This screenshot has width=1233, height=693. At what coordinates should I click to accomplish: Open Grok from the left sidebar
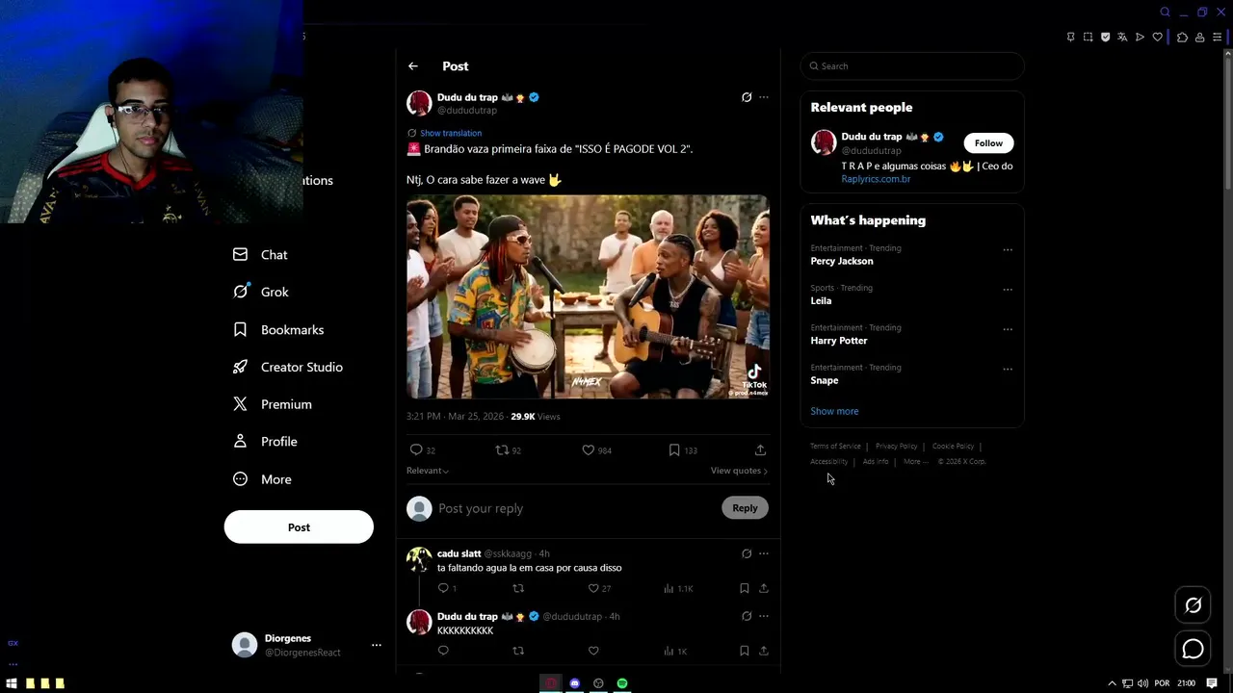(x=261, y=292)
